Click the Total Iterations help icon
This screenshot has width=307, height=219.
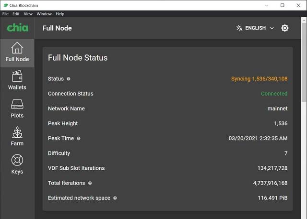90,183
